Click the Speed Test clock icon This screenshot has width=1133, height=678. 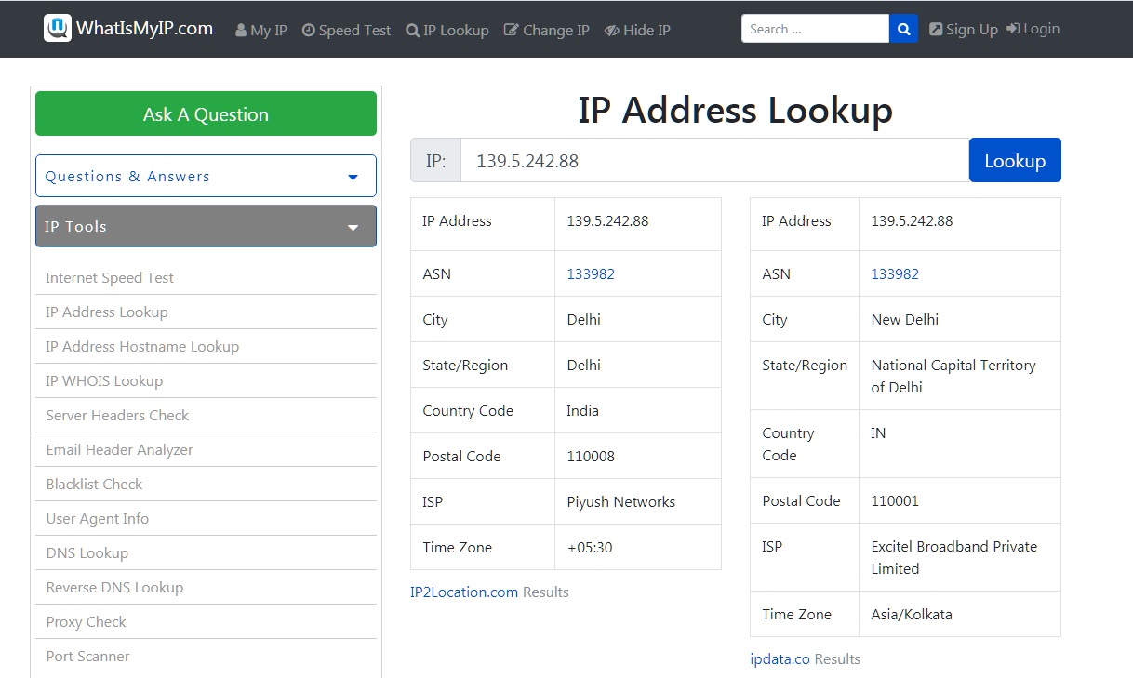(309, 31)
